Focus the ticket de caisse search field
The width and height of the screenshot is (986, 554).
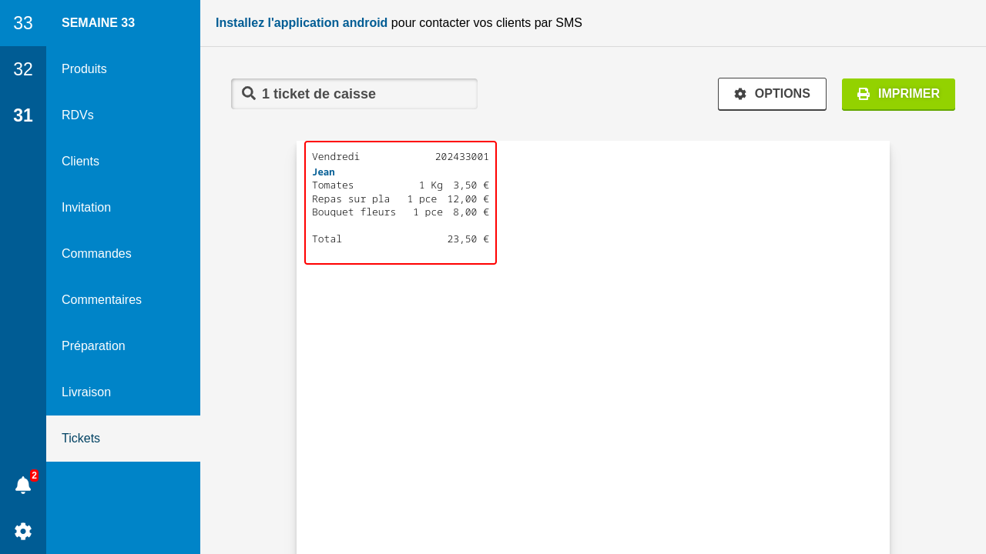[362, 94]
